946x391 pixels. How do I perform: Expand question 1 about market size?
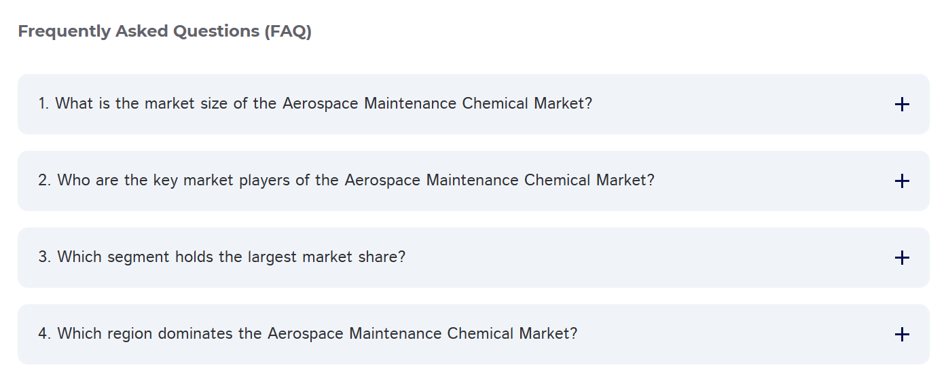tap(473, 104)
